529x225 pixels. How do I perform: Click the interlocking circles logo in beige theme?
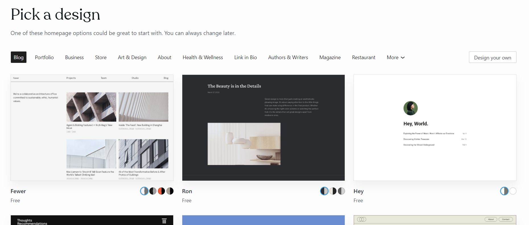[x=361, y=219]
